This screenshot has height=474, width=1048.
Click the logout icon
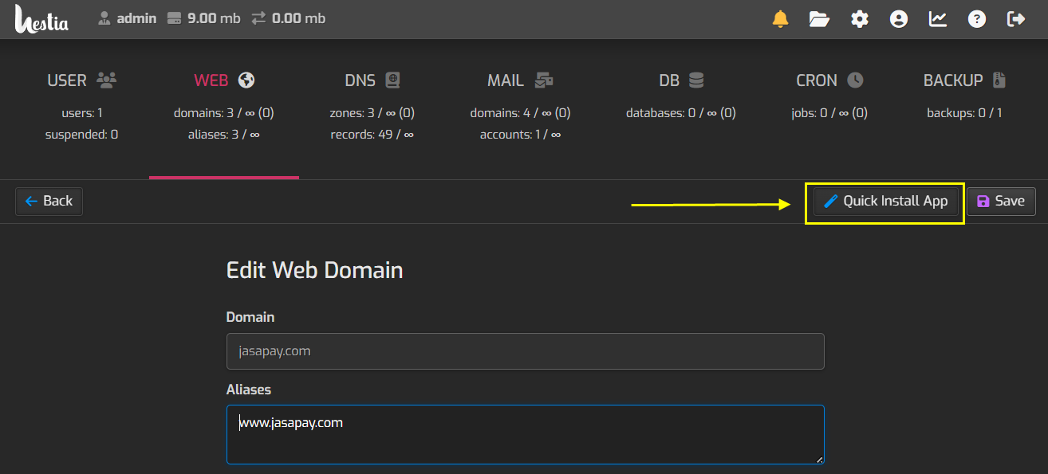1016,19
